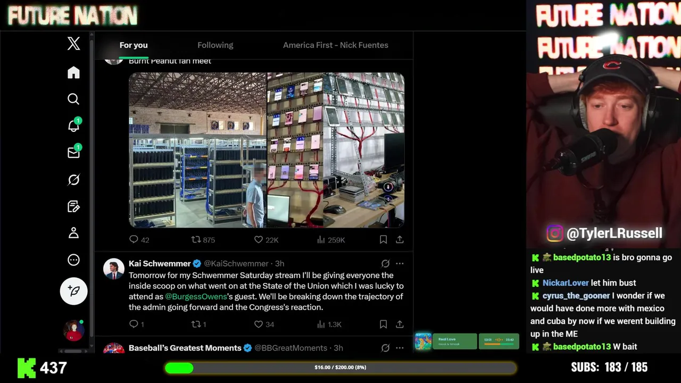Open America First - Nick Fuentes tab
Screen dimensions: 681x383
[x=336, y=45]
